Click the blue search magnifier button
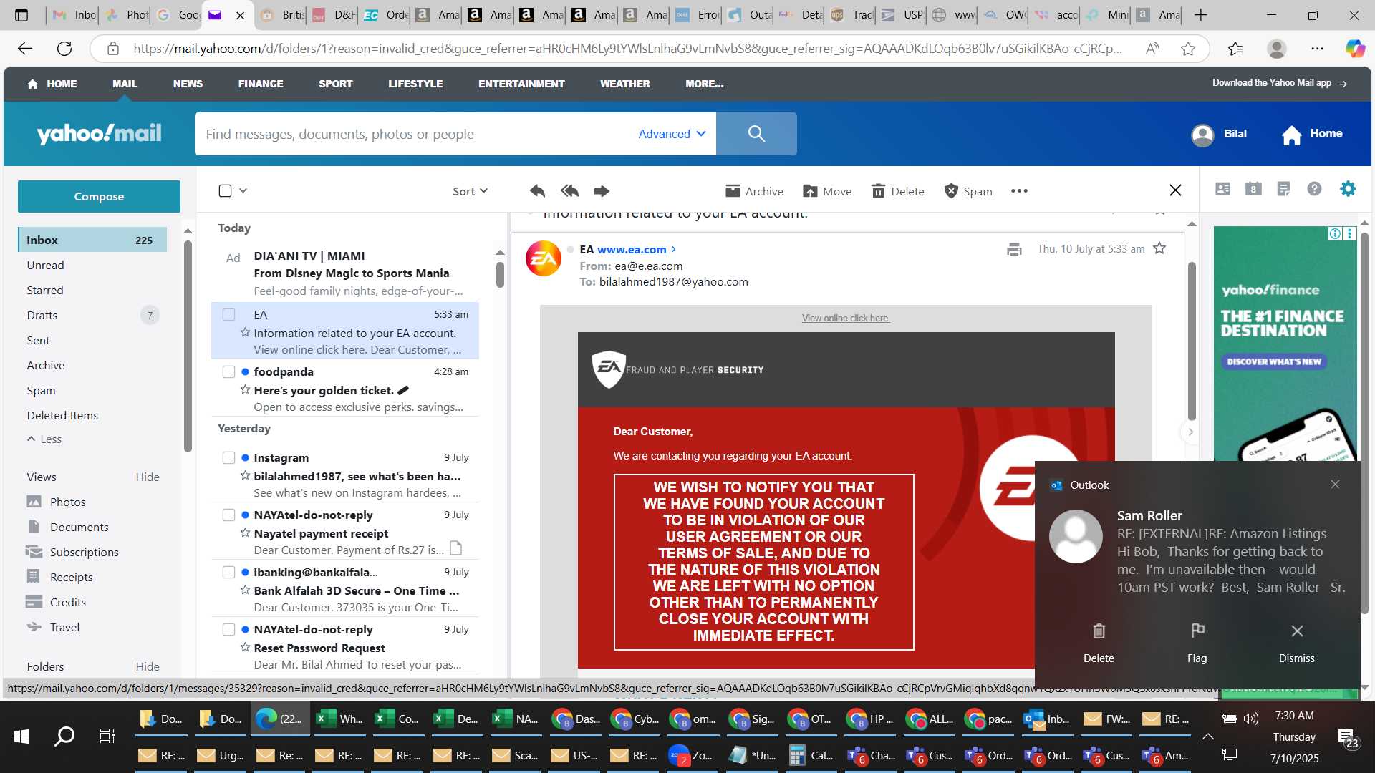 (x=756, y=134)
